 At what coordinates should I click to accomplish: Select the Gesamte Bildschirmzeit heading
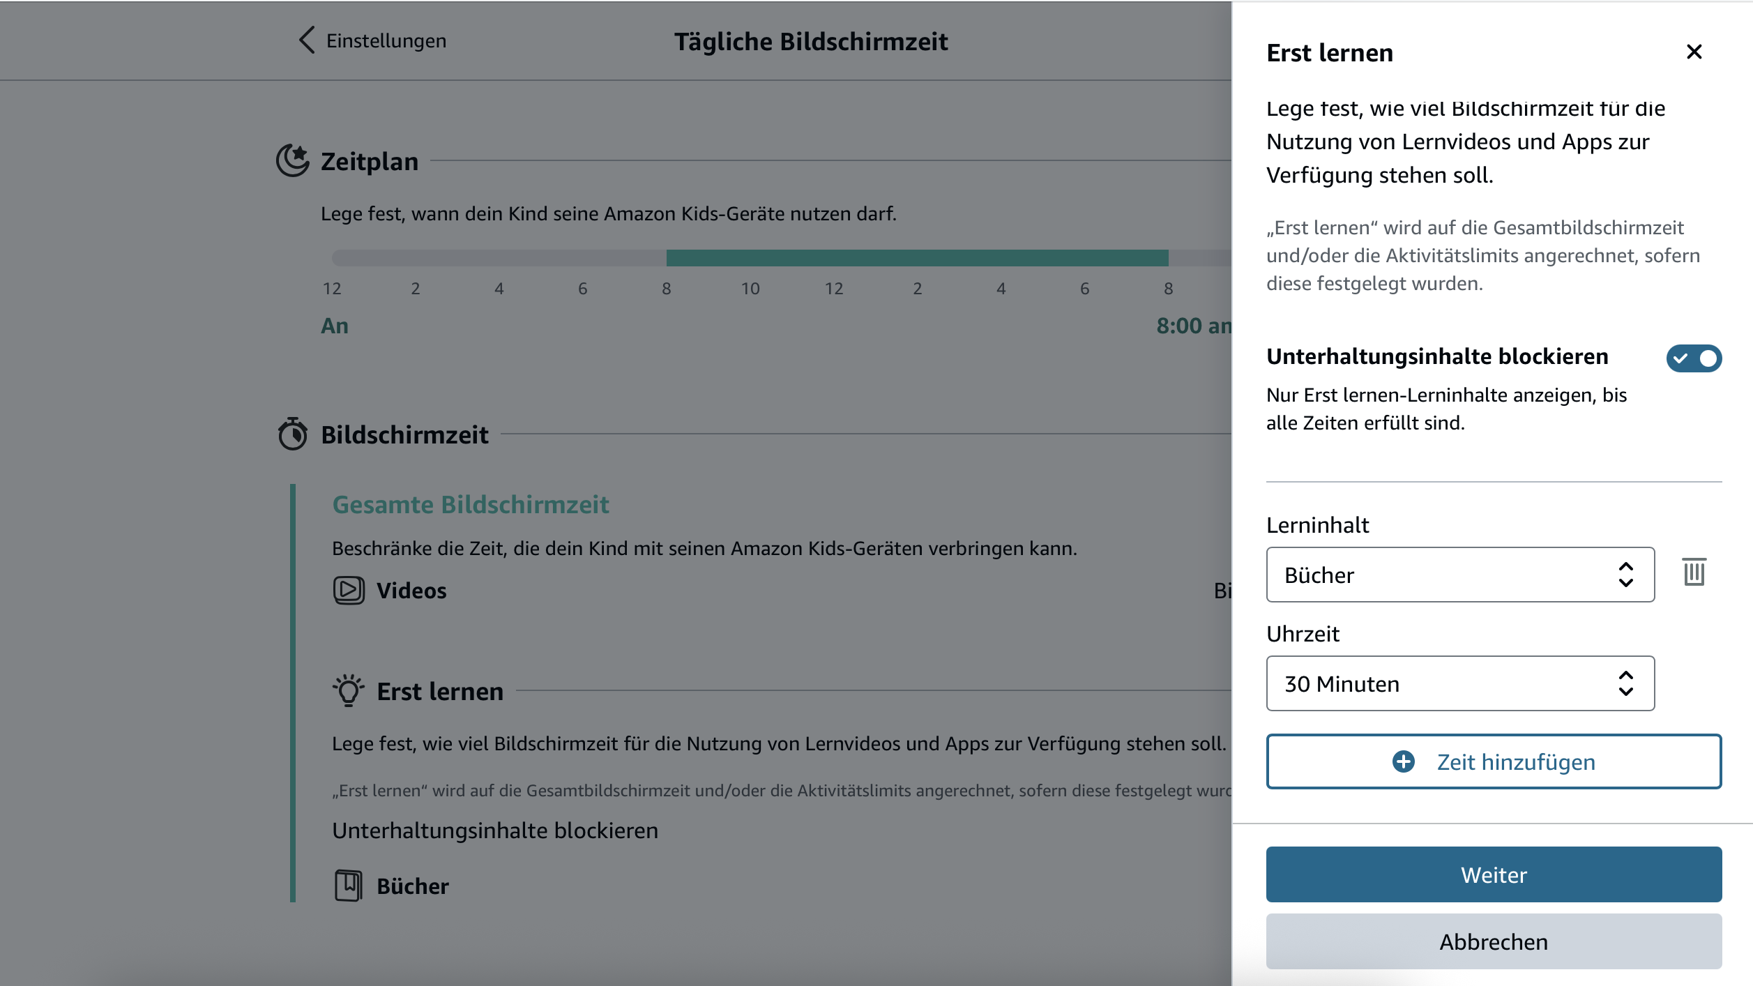coord(471,505)
